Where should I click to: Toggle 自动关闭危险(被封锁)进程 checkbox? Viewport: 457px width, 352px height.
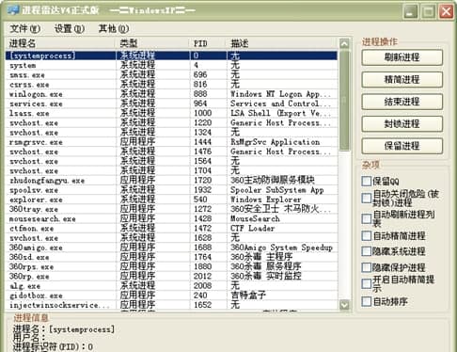[x=366, y=199]
